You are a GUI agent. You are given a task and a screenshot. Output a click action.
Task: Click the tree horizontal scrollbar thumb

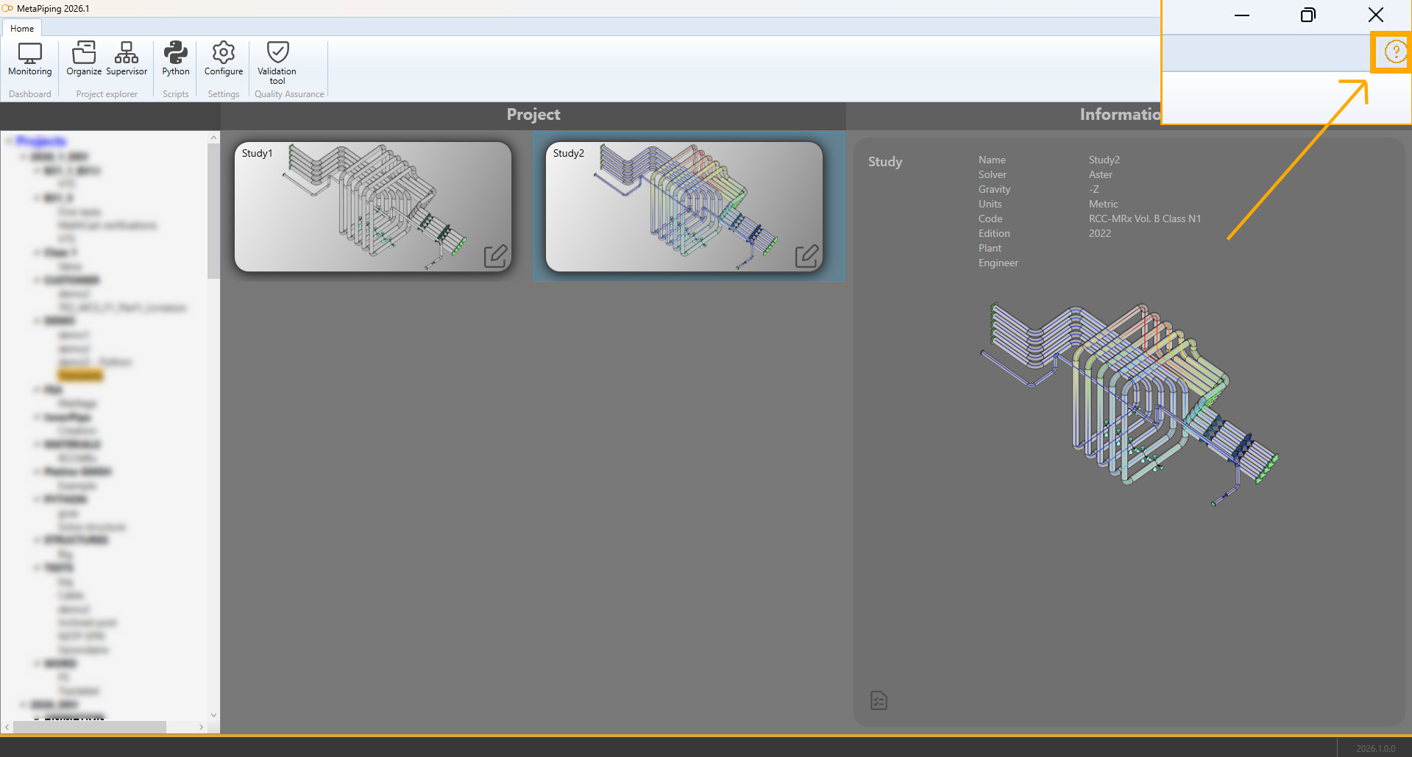click(x=90, y=727)
